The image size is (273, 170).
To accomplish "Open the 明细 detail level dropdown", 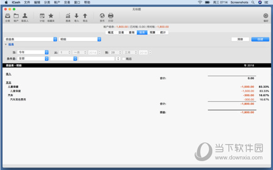I will click(80, 40).
